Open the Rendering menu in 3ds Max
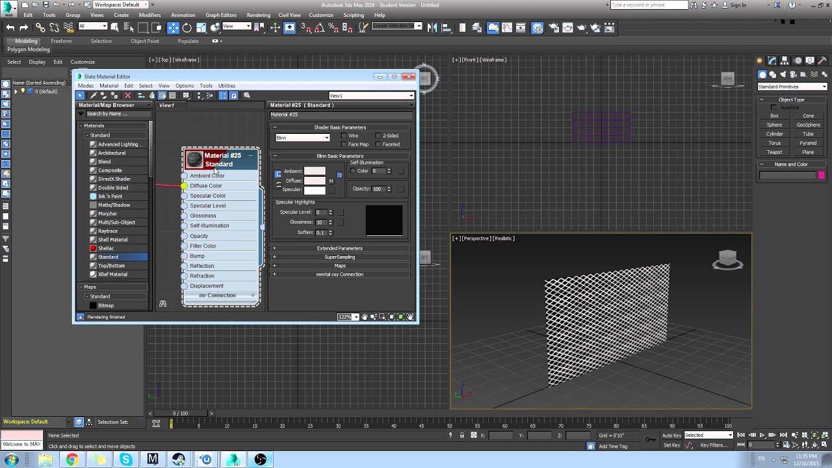This screenshot has width=832, height=468. pos(258,15)
